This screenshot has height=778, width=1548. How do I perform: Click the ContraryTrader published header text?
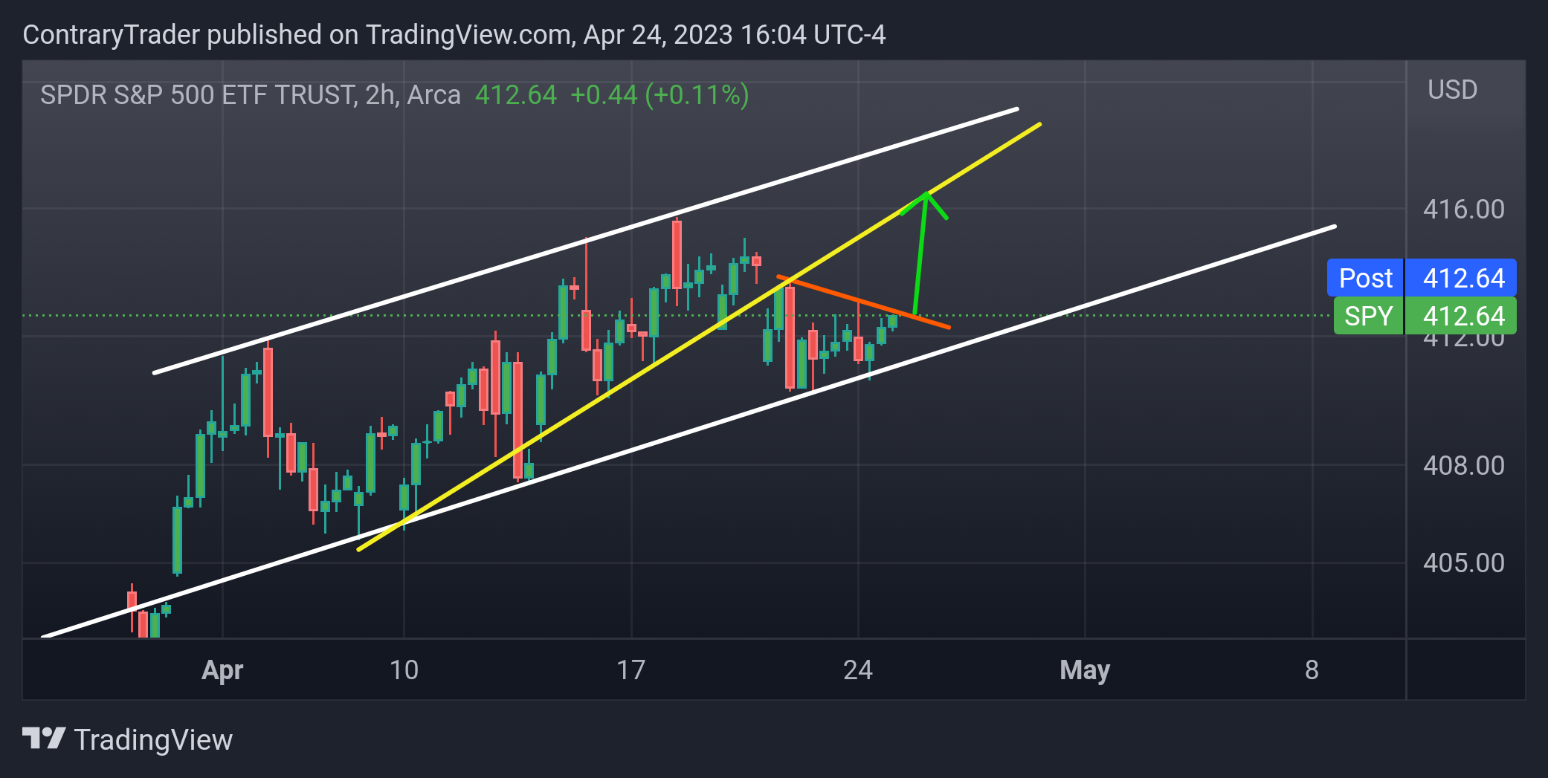click(454, 35)
